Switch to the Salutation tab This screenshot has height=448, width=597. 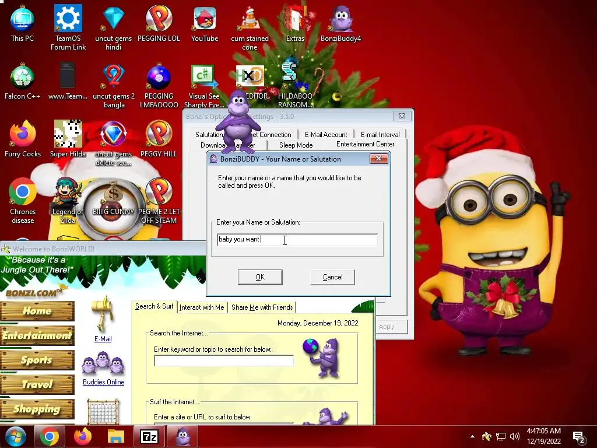(x=209, y=135)
